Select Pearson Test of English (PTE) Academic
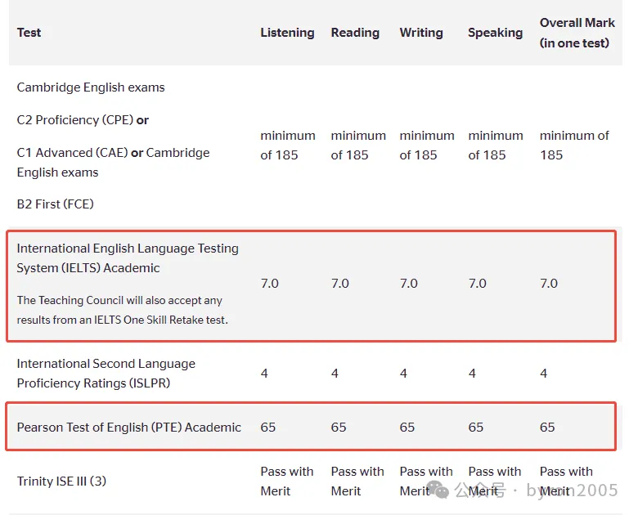638x515 pixels. [x=129, y=427]
